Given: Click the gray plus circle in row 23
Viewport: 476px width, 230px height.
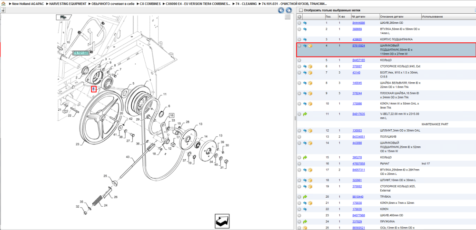Looking at the screenshot, I should [x=299, y=215].
